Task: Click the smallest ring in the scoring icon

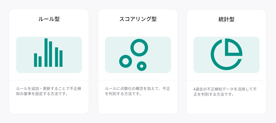Action: [141, 66]
